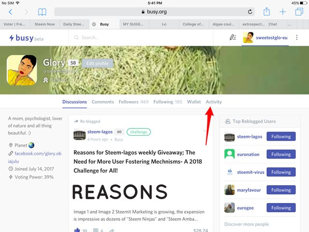Go back with Safari back arrow
Image resolution: width=309 pixels, height=232 pixels.
click(11, 12)
